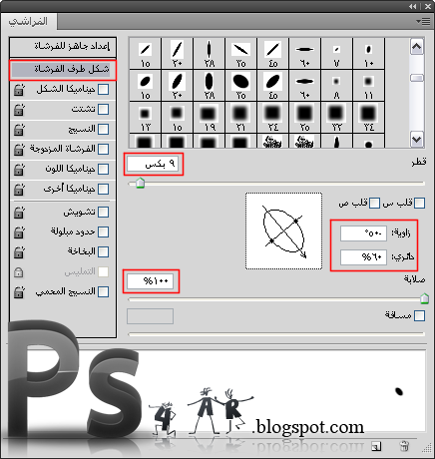Click the delete brush trash icon
Screen dimensions: 435x459
coord(404,446)
